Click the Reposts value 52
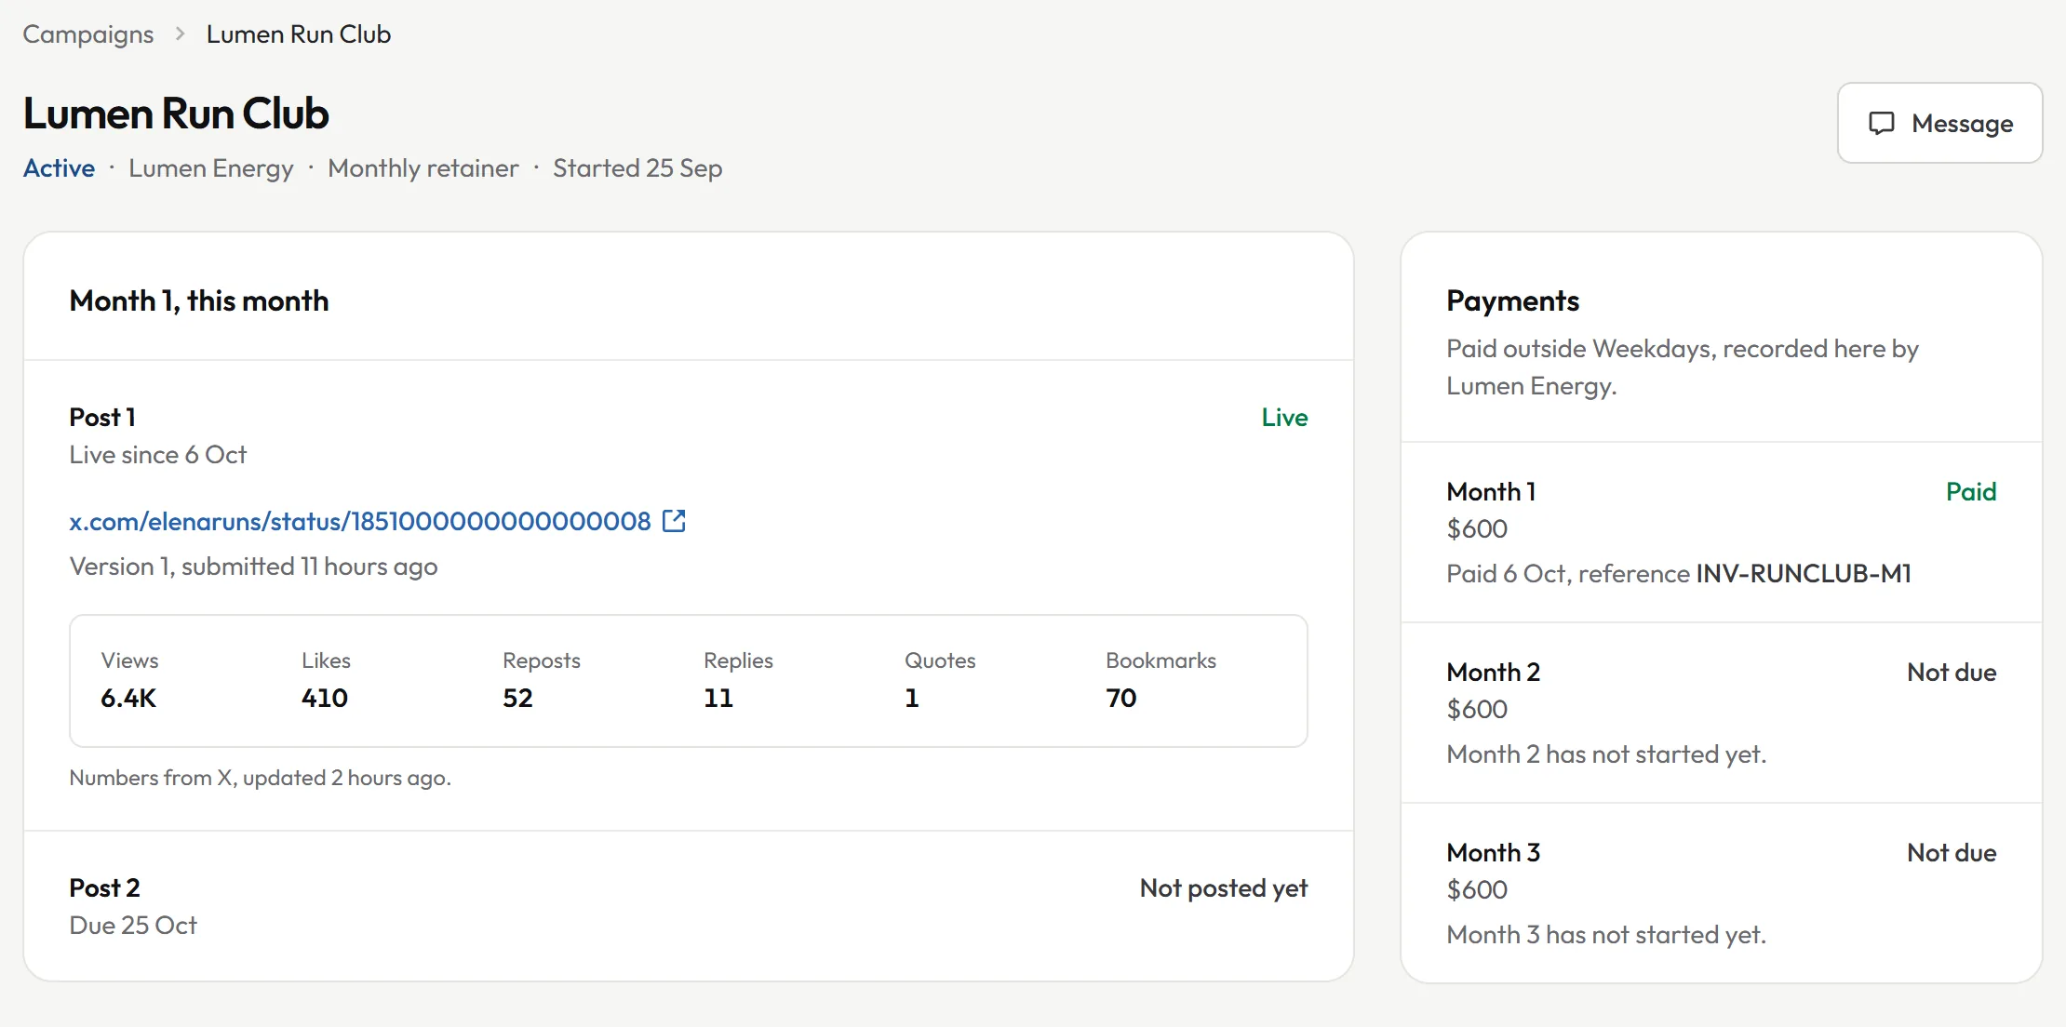 [x=518, y=698]
